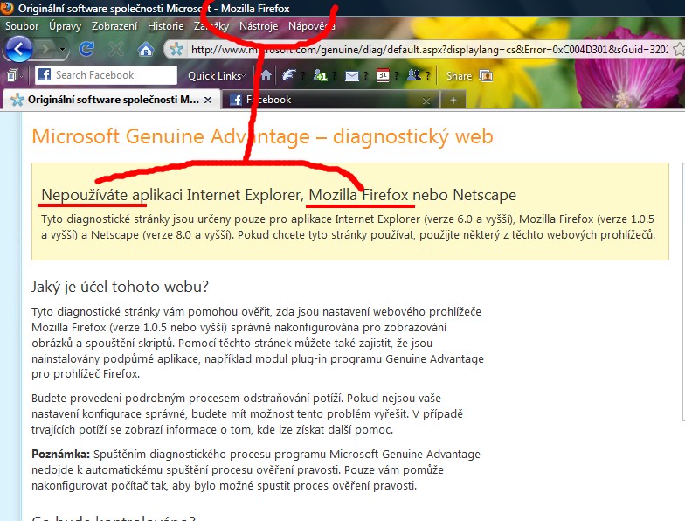Screen dimensions: 685x521
Task: Click the greyed Forward arrow button
Action: (45, 49)
